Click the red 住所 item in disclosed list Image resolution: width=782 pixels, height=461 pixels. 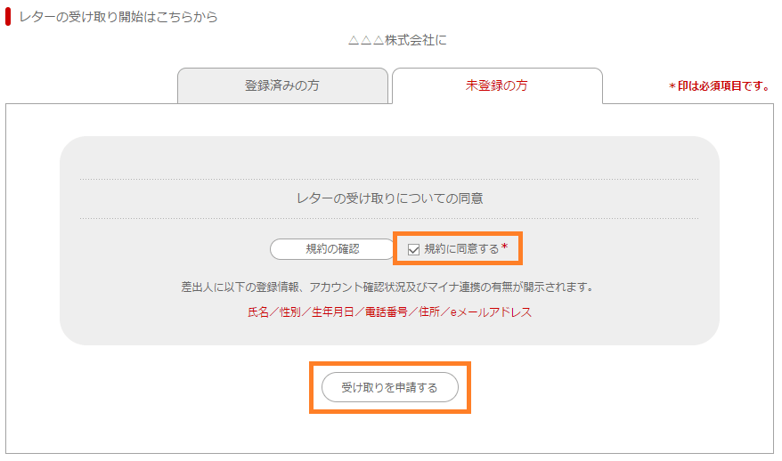click(429, 312)
